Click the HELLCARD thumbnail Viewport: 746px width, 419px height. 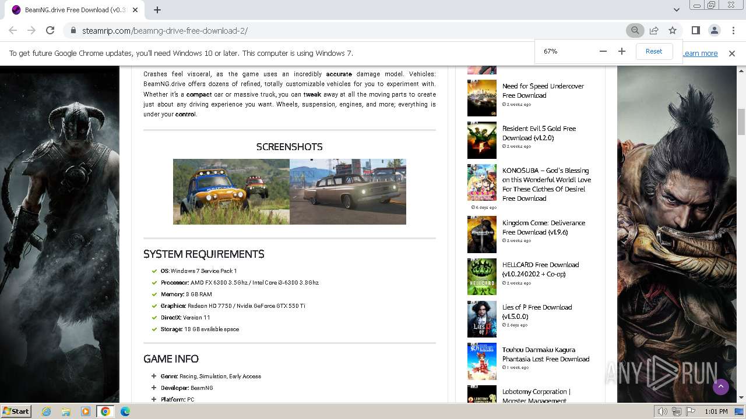pyautogui.click(x=482, y=277)
